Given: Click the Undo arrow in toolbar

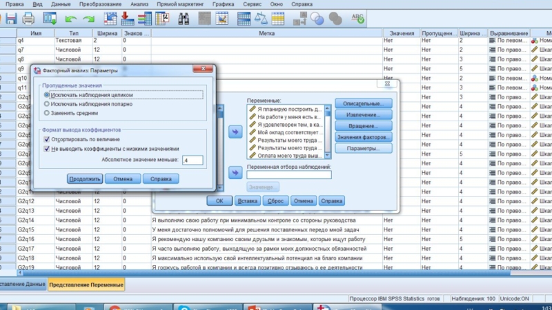Looking at the screenshot, I should tap(70, 18).
